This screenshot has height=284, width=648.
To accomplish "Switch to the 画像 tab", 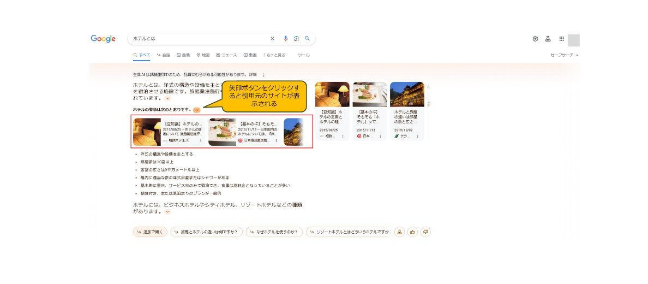I will click(183, 55).
